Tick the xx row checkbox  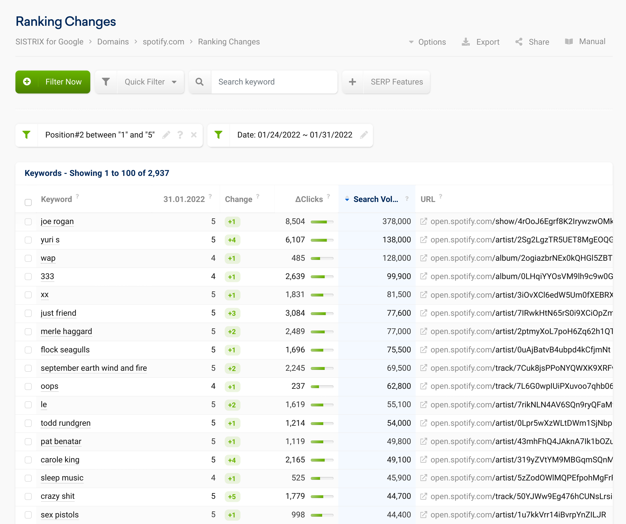coord(28,295)
